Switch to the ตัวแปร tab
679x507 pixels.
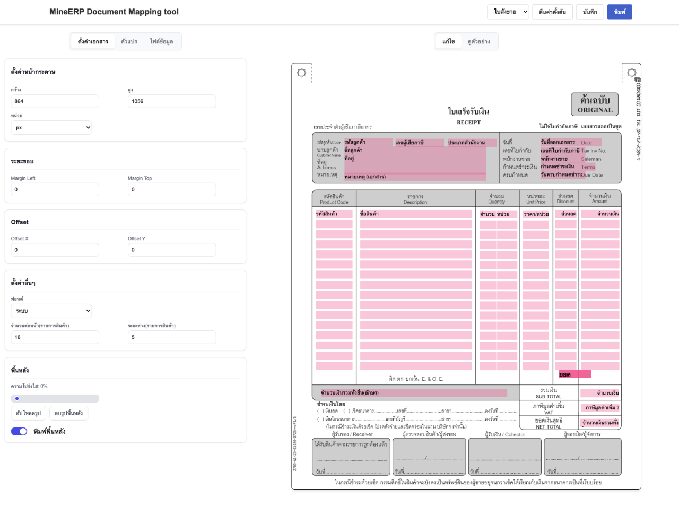[x=129, y=41]
